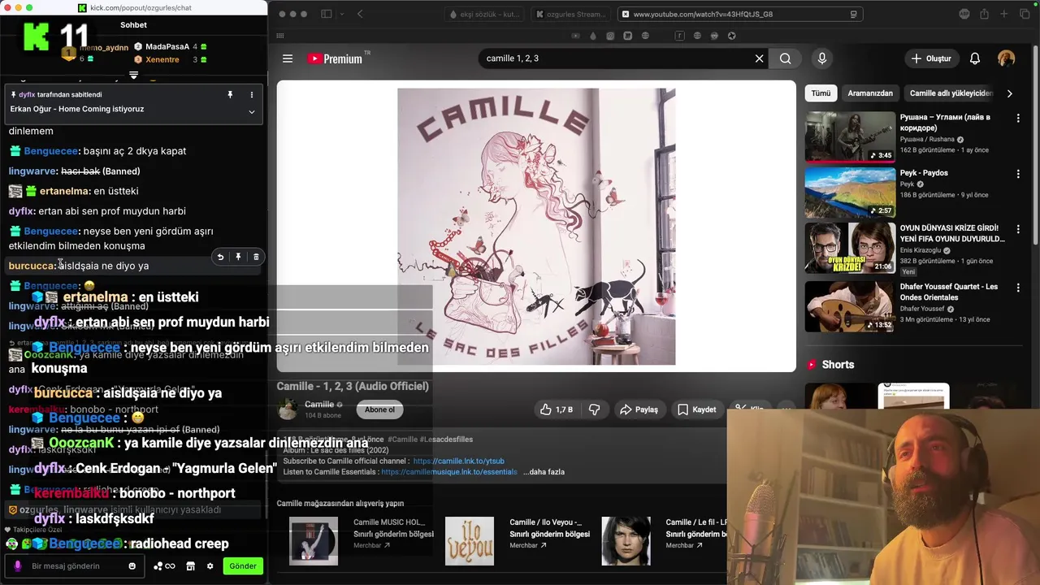The image size is (1040, 585).
Task: Go back in Safari
Action: click(x=360, y=14)
